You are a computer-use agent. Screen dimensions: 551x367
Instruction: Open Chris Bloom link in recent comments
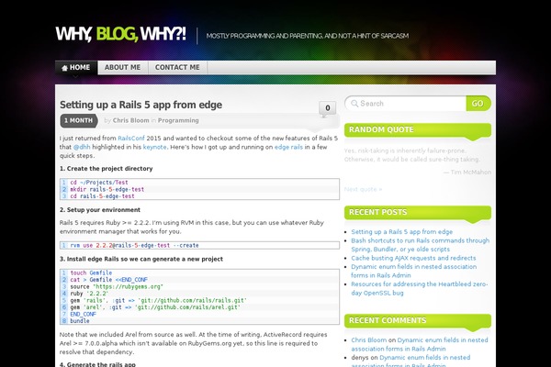pos(368,340)
